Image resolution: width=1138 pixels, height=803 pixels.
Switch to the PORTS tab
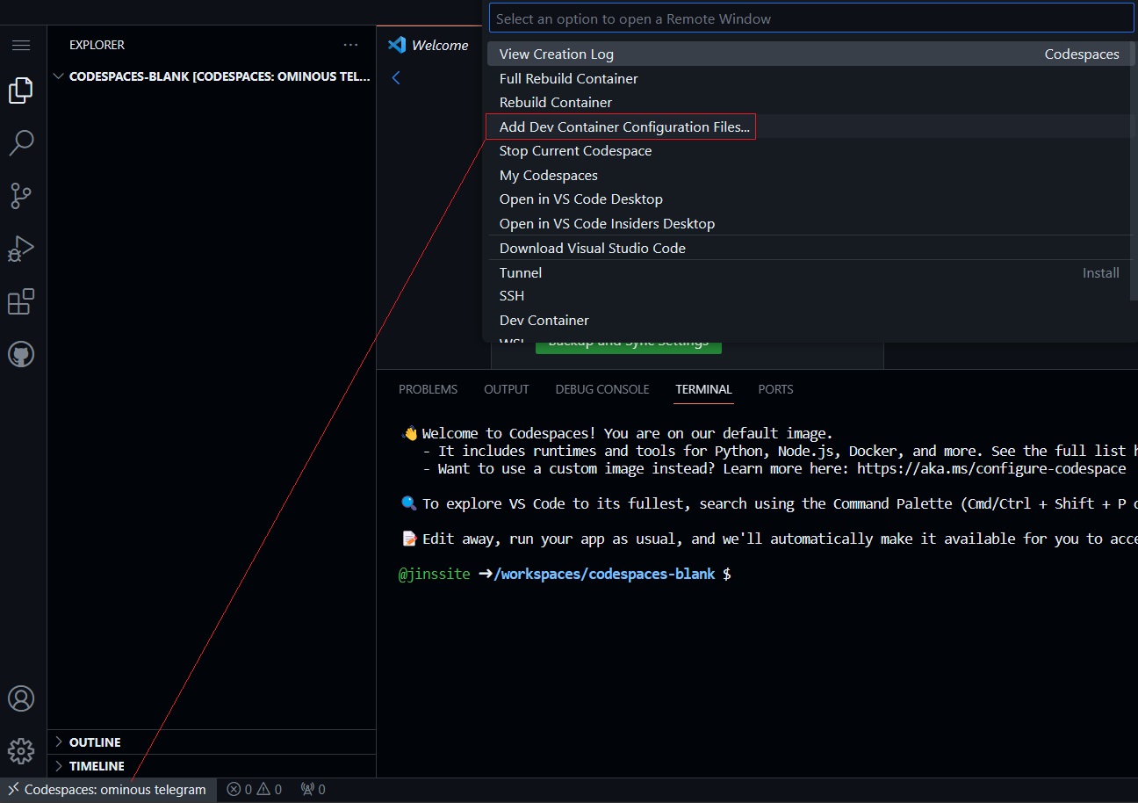[x=775, y=389]
